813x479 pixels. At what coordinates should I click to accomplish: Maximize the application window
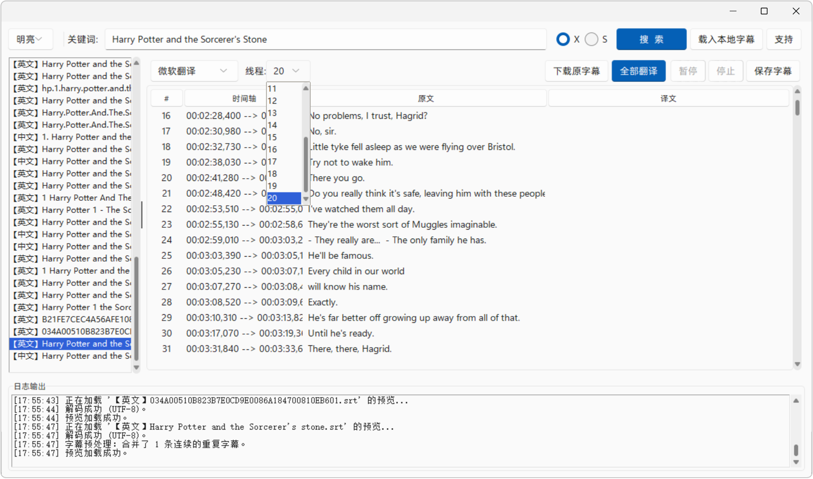764,11
